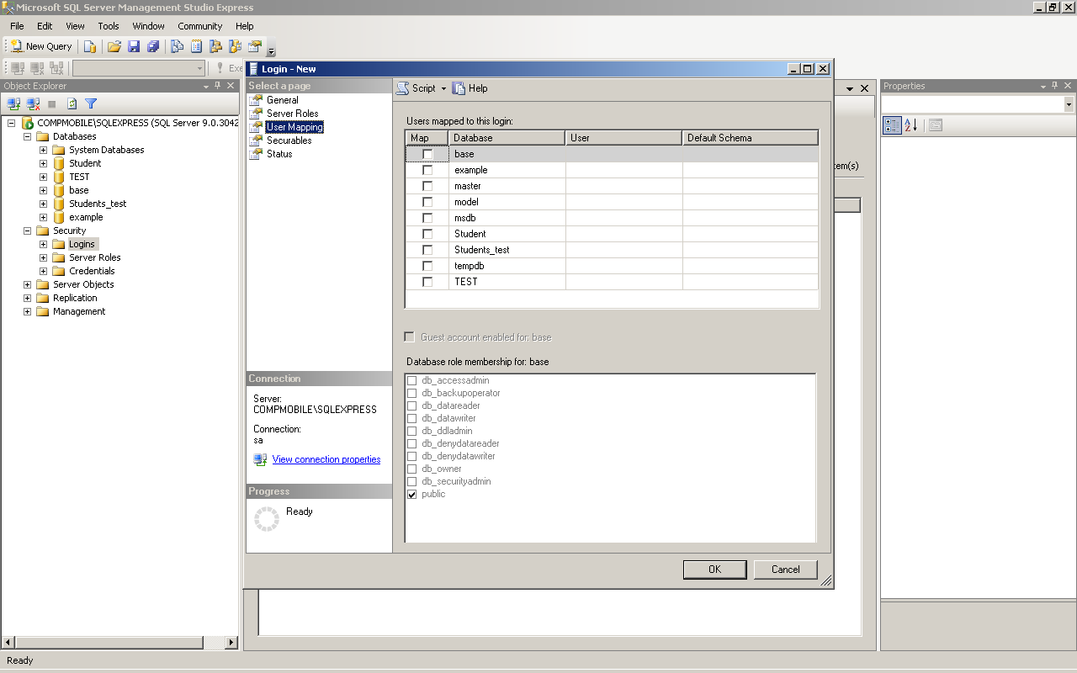This screenshot has width=1077, height=673.
Task: Click the User column header
Action: point(623,138)
